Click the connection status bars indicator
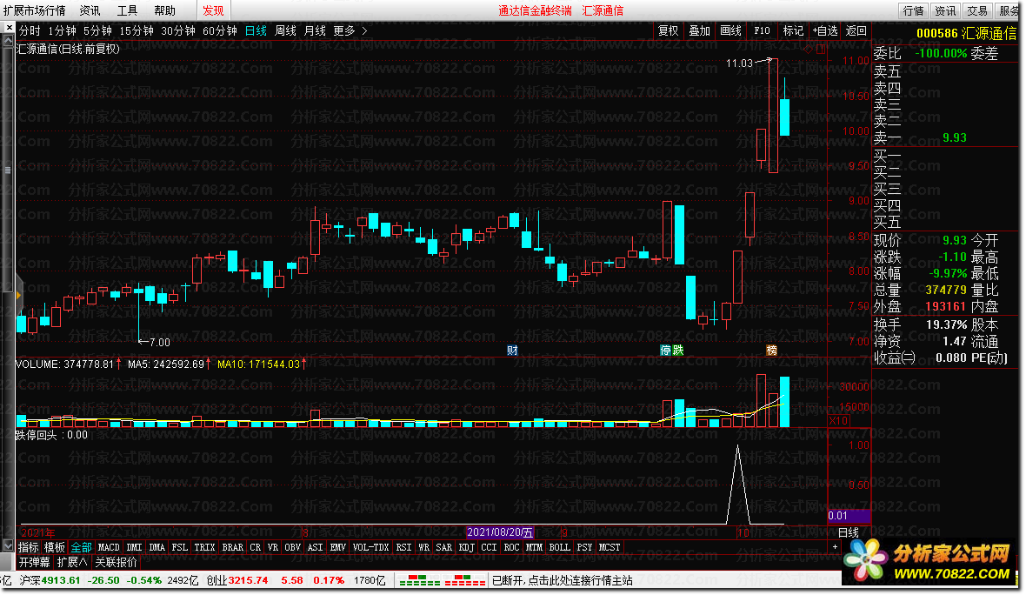The width and height of the screenshot is (1026, 595). pos(443,580)
